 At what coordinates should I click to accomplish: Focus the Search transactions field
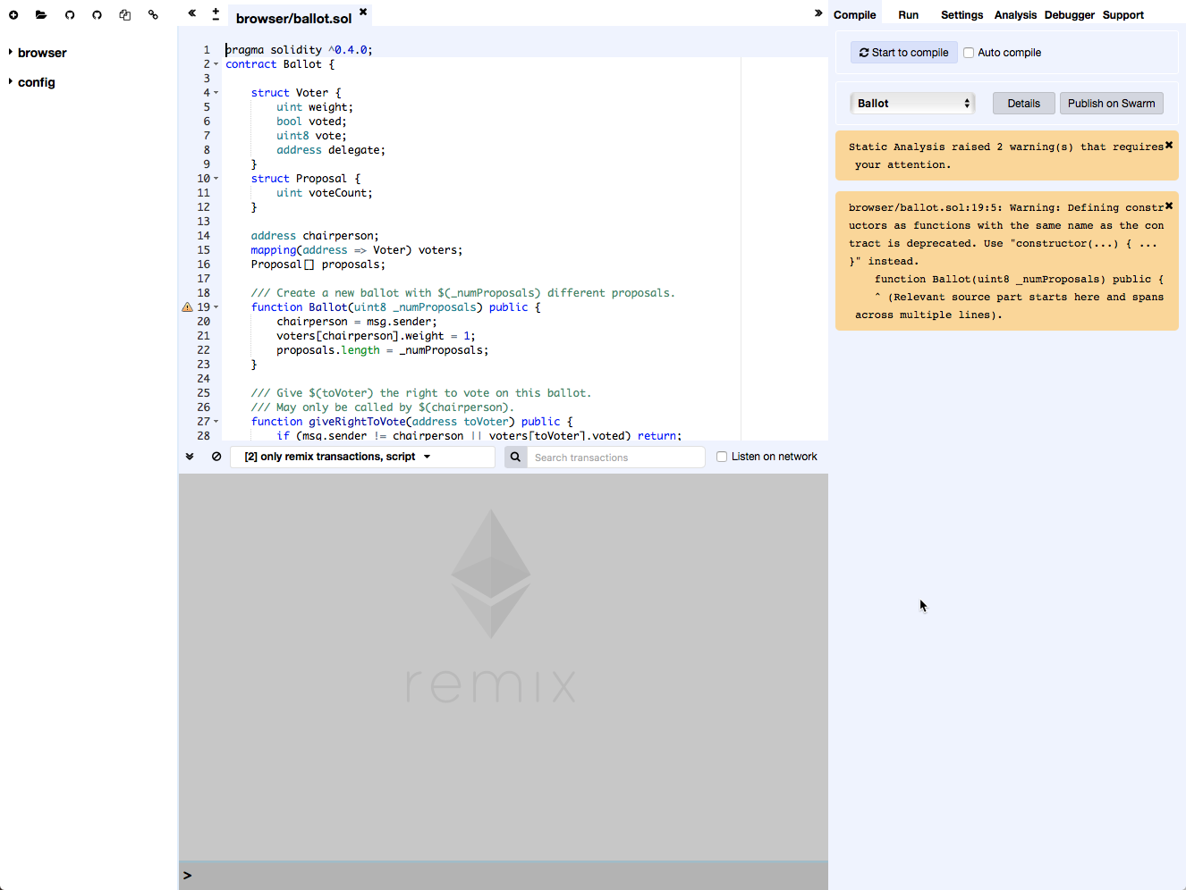coord(616,458)
